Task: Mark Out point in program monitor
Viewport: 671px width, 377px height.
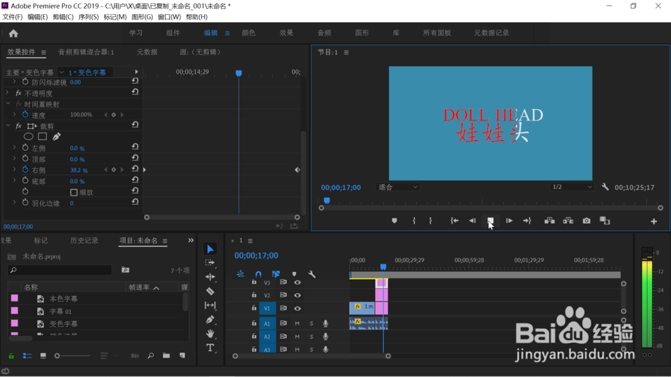Action: coord(431,221)
